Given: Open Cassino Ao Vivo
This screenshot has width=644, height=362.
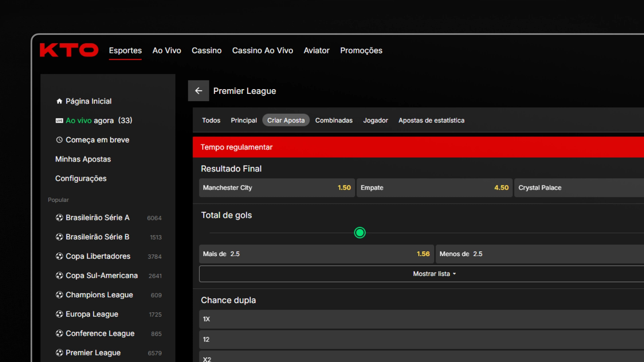Looking at the screenshot, I should [x=263, y=51].
